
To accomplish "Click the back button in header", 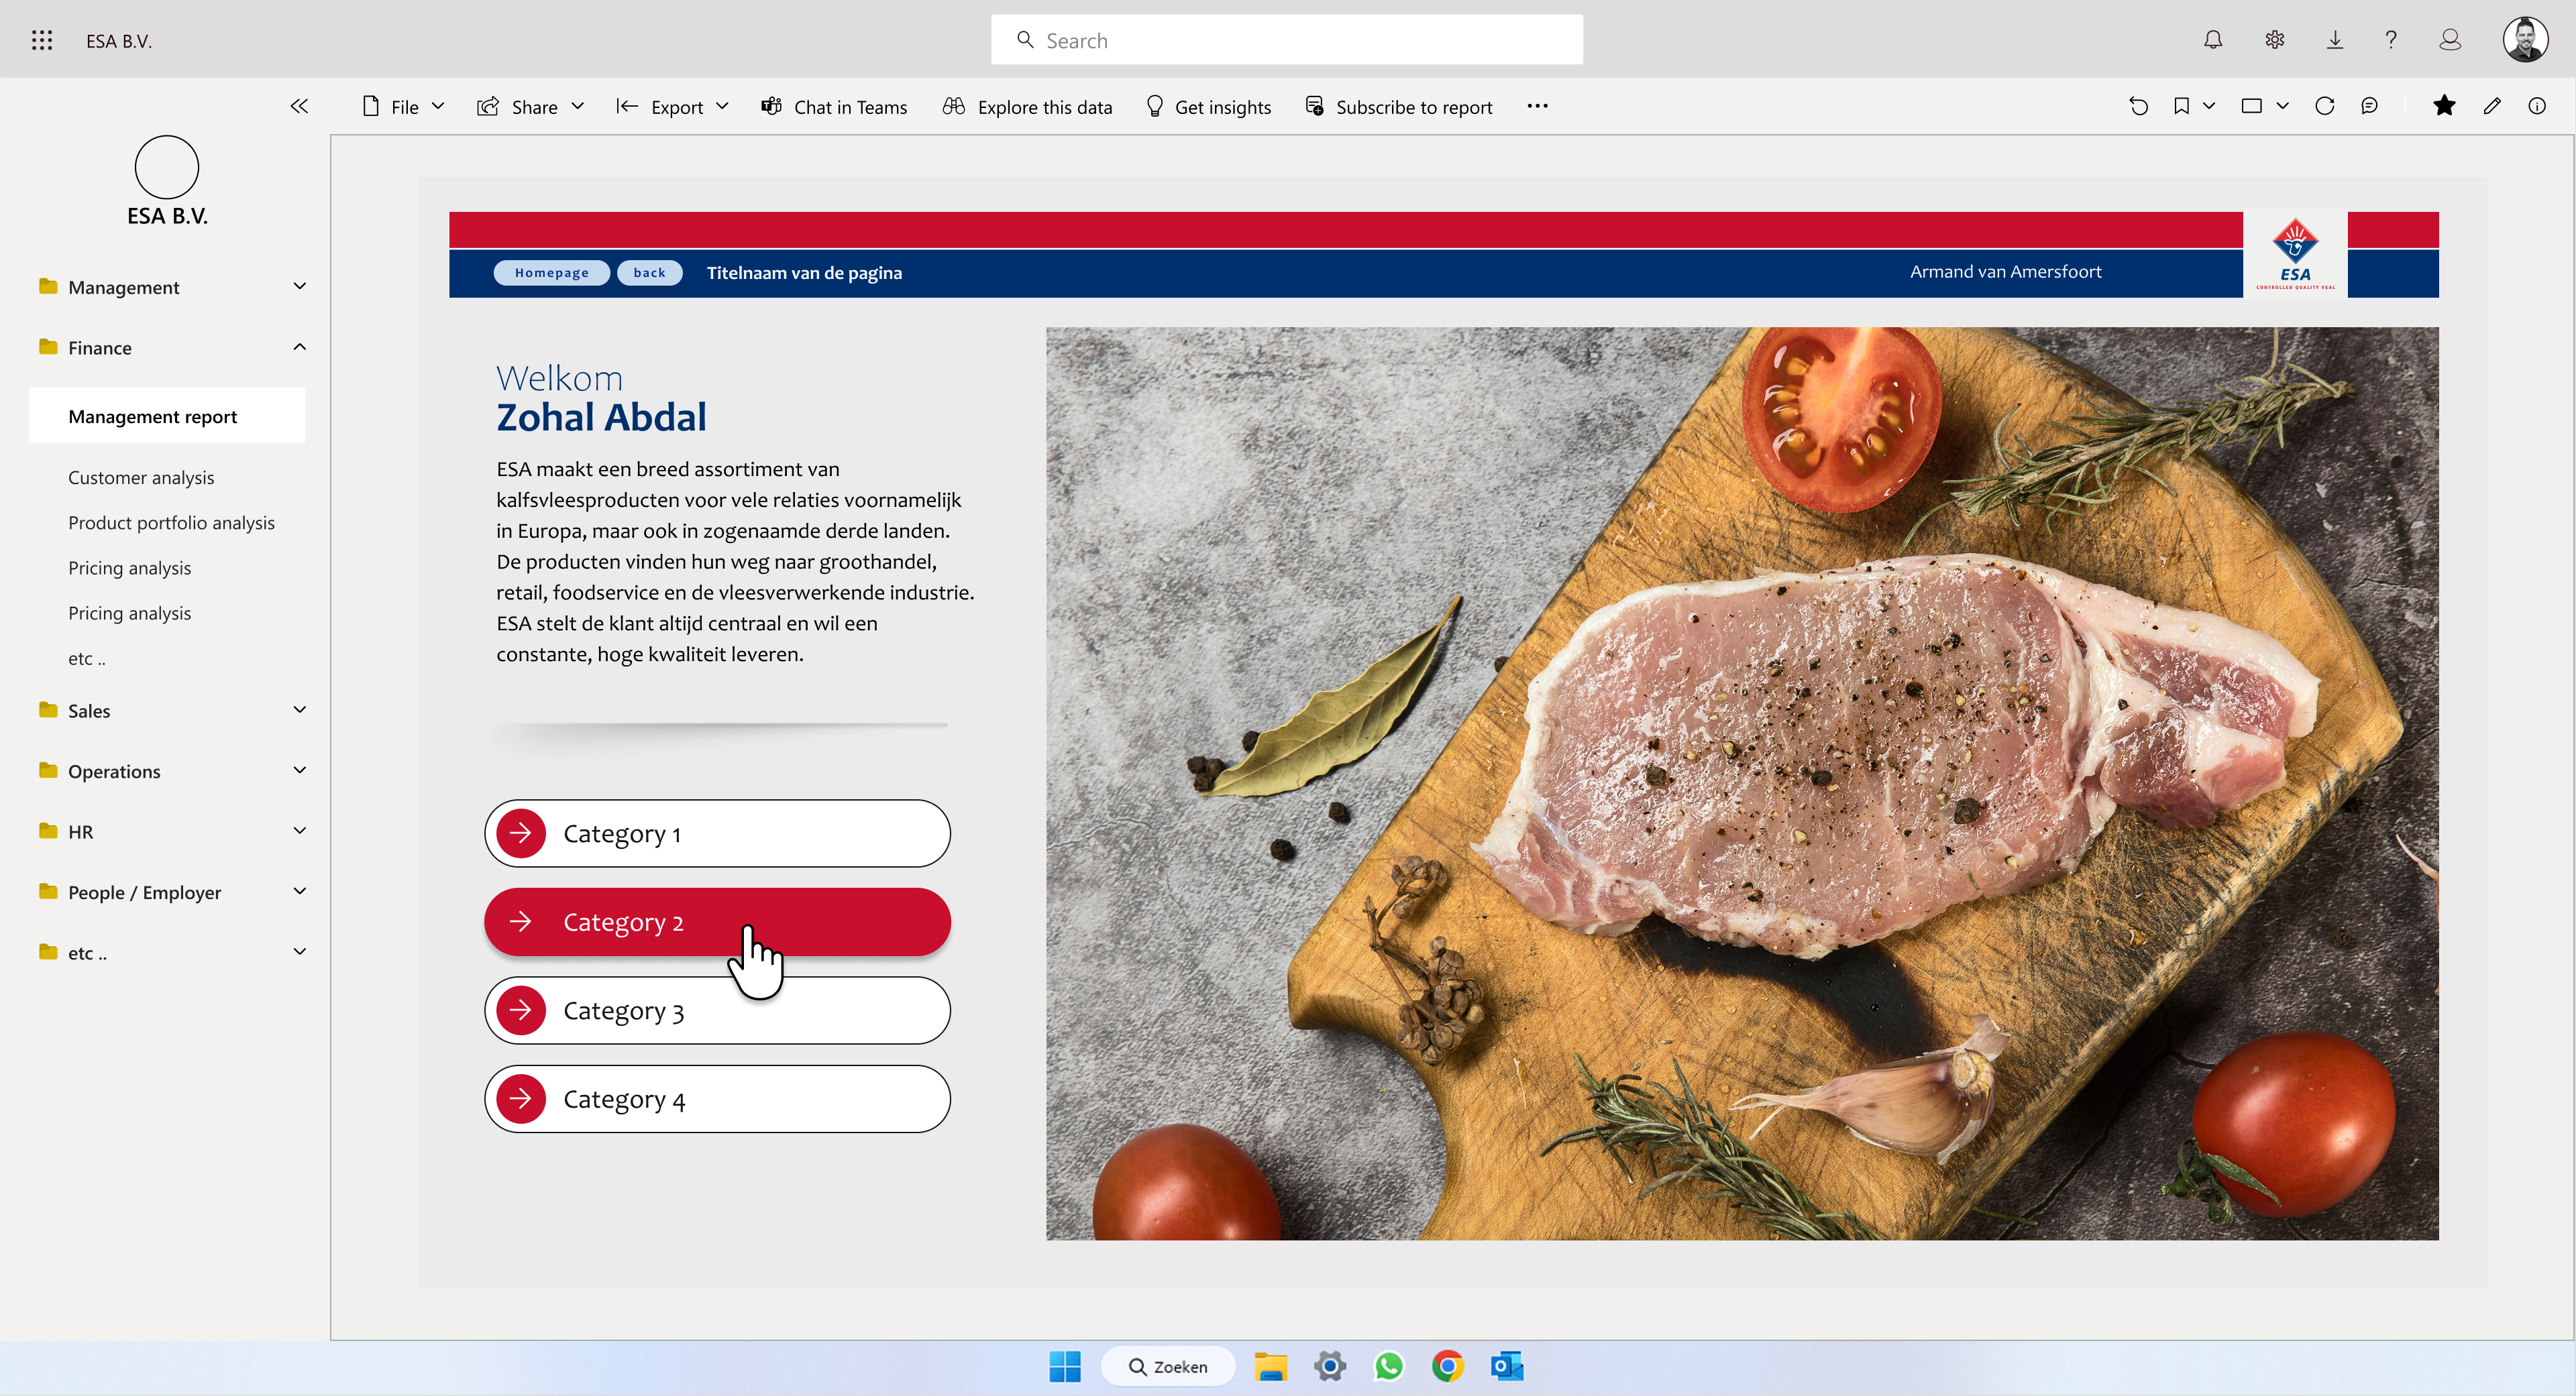I will (649, 273).
